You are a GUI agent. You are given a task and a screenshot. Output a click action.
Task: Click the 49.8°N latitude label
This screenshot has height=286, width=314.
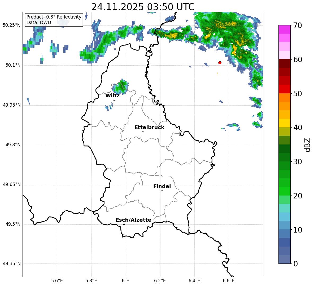pos(13,145)
